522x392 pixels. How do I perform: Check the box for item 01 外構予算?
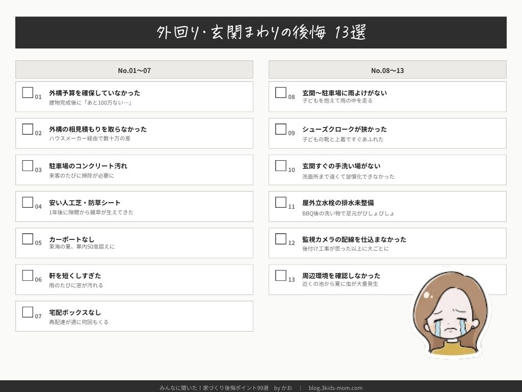click(x=28, y=92)
